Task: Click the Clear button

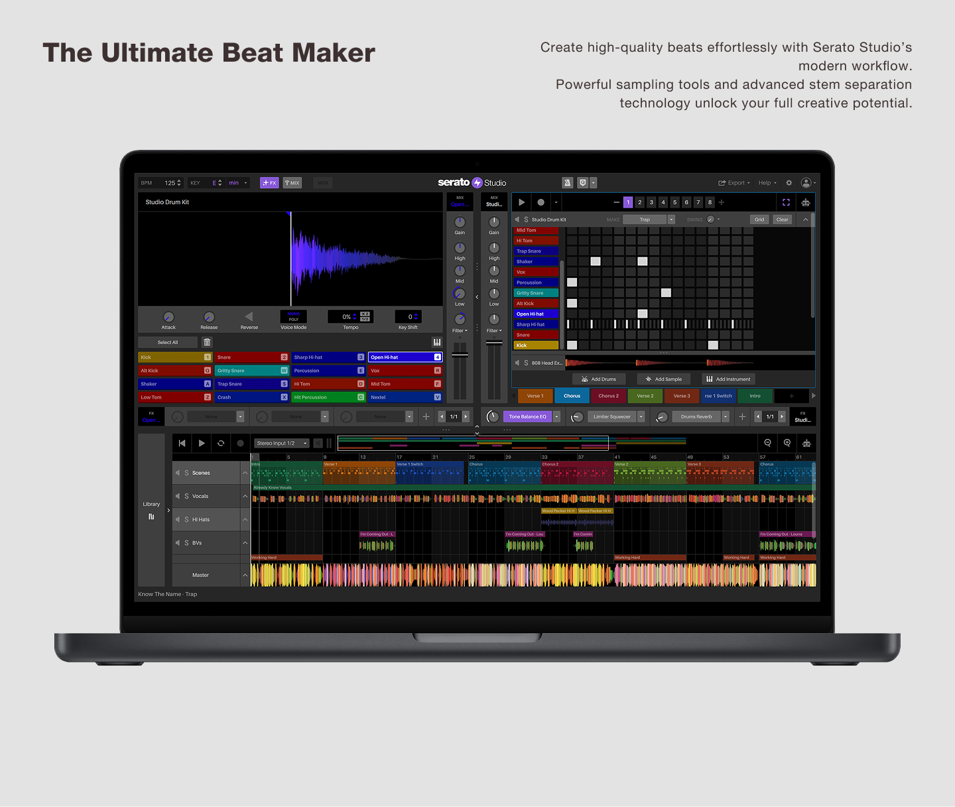Action: click(783, 219)
